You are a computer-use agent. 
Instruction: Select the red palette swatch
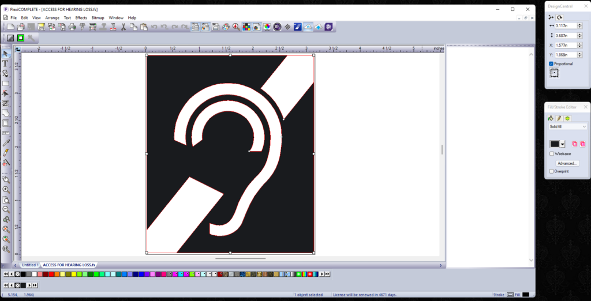pos(51,274)
